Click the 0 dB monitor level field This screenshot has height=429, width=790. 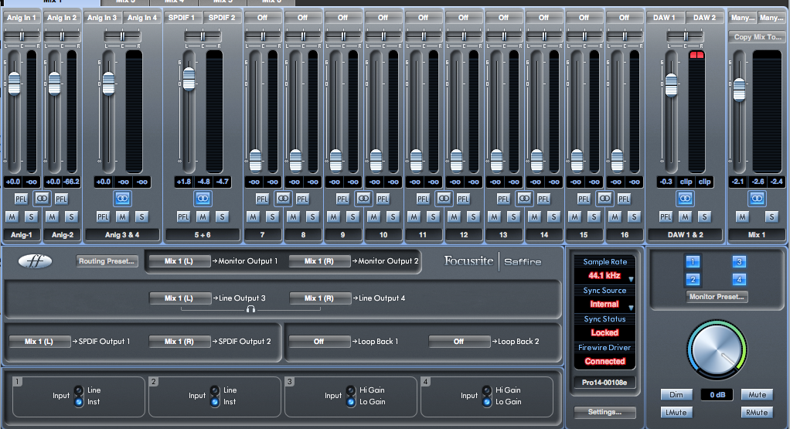click(x=717, y=395)
